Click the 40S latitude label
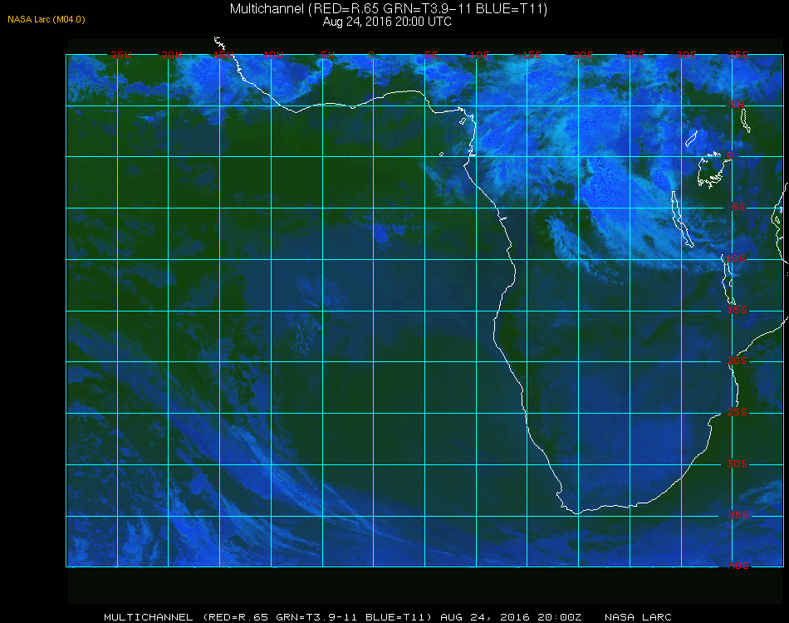 (738, 566)
